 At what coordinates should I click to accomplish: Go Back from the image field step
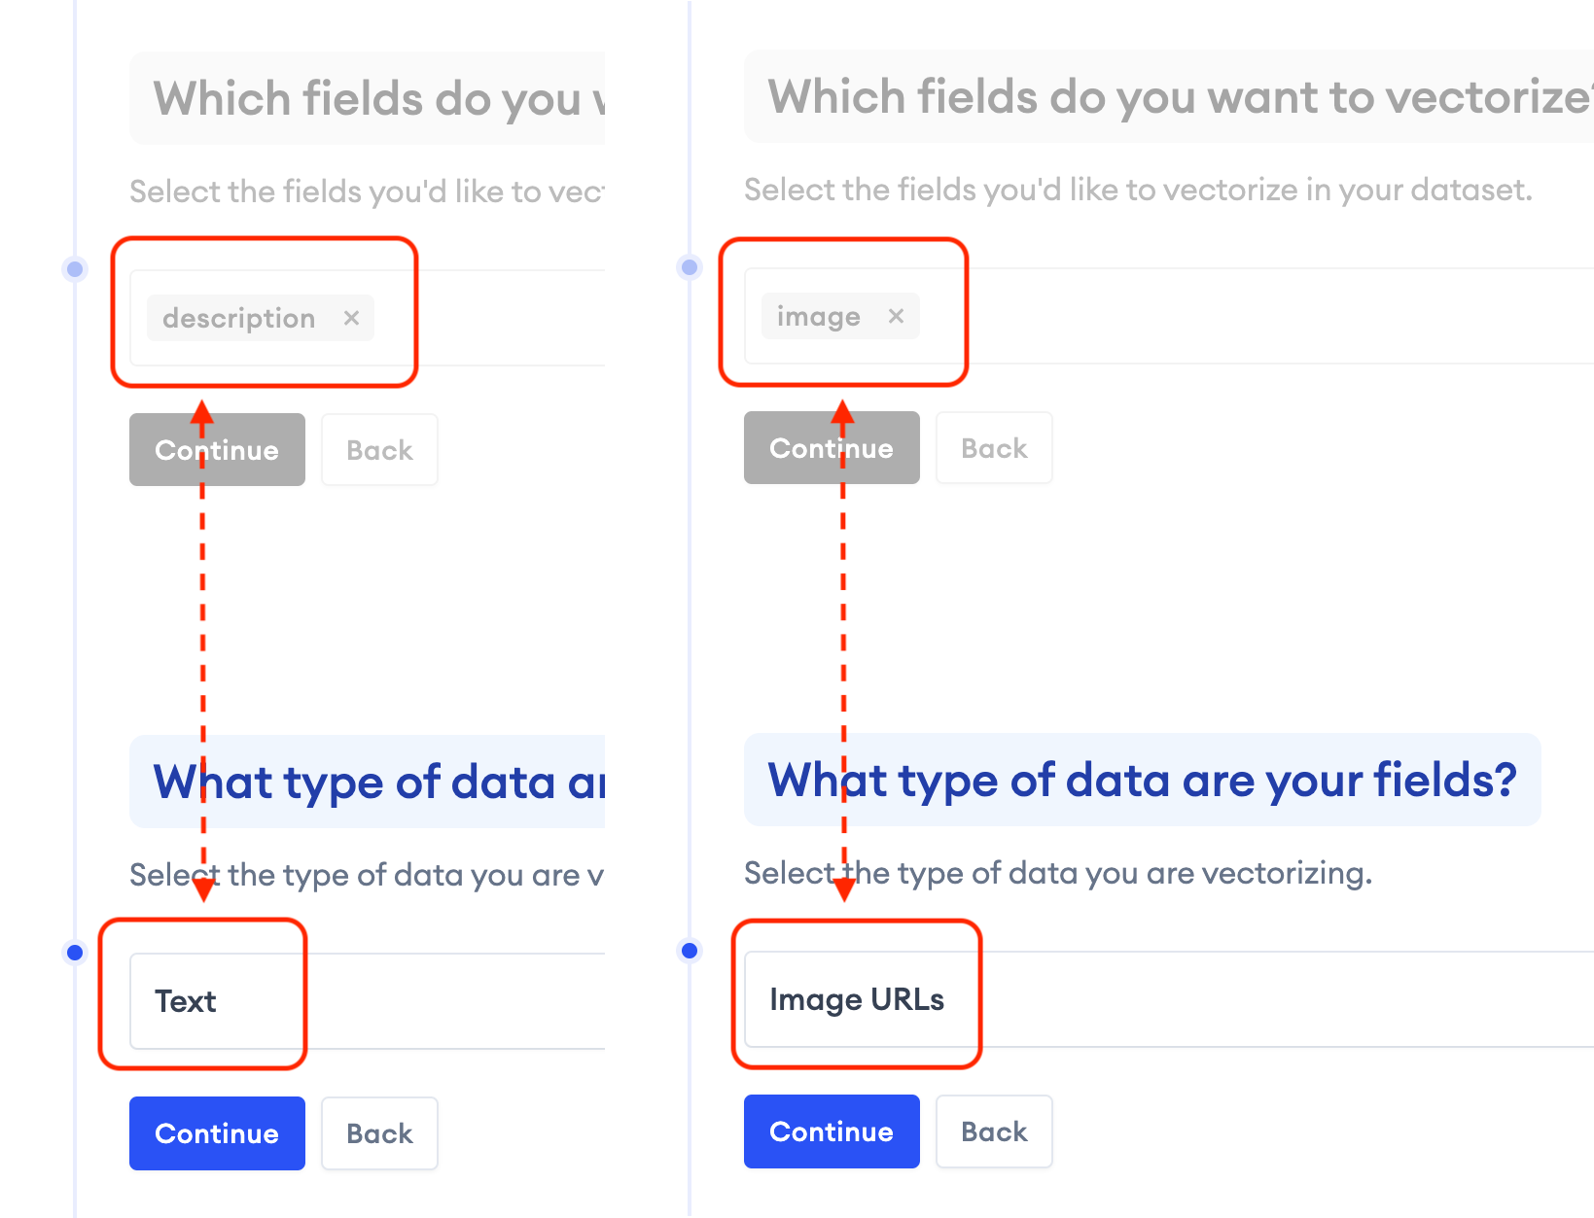coord(994,448)
